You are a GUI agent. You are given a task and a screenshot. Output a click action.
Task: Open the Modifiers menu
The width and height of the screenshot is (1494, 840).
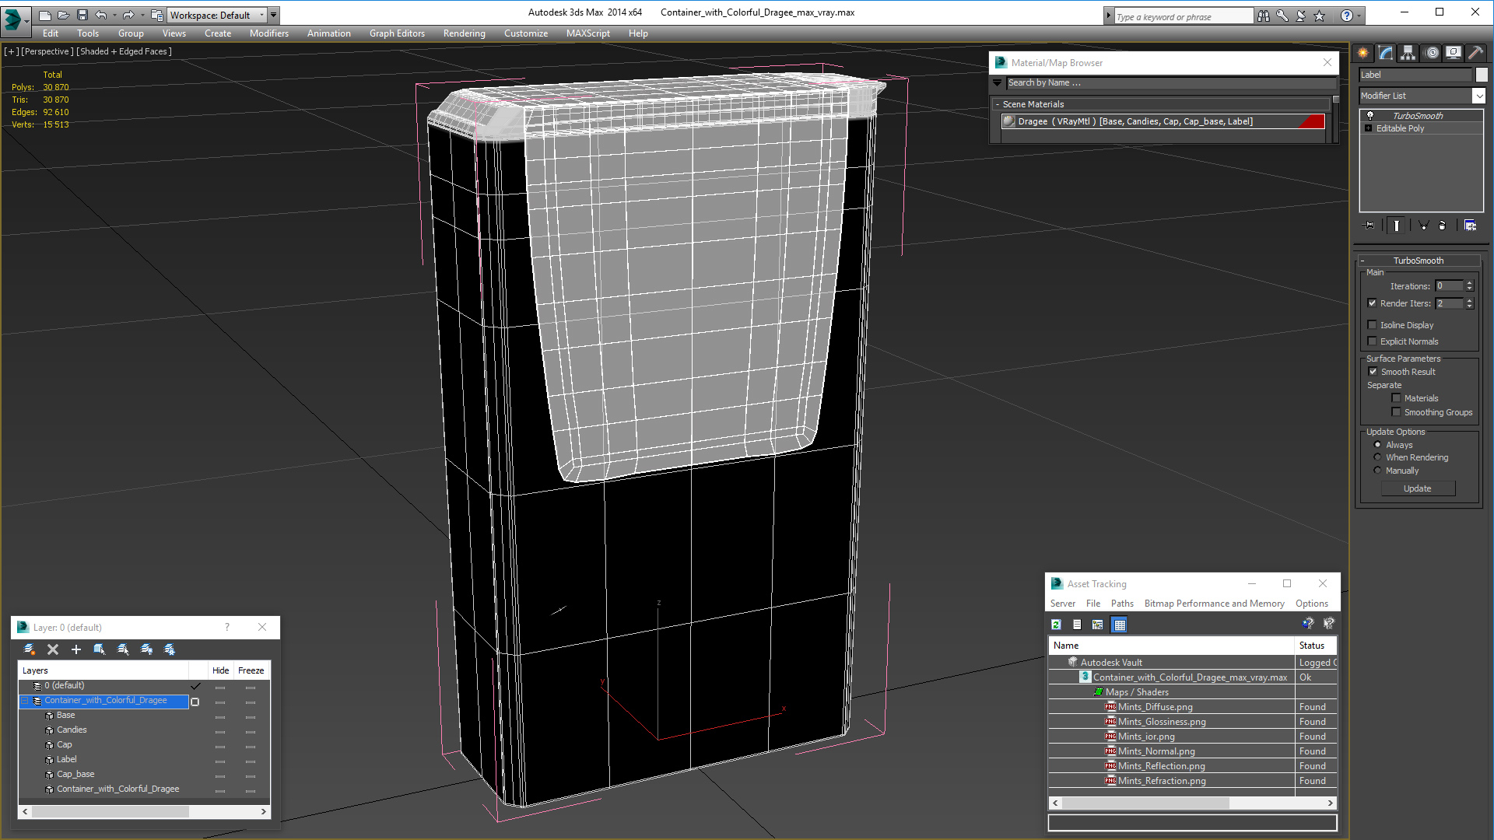268,33
